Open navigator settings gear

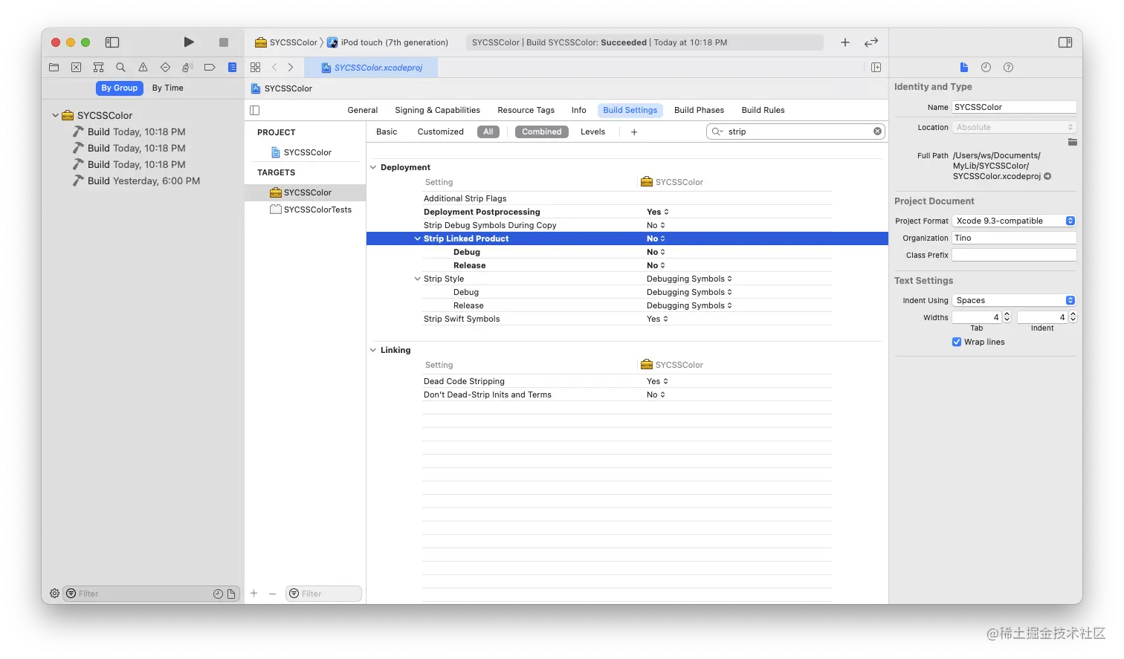coord(54,593)
